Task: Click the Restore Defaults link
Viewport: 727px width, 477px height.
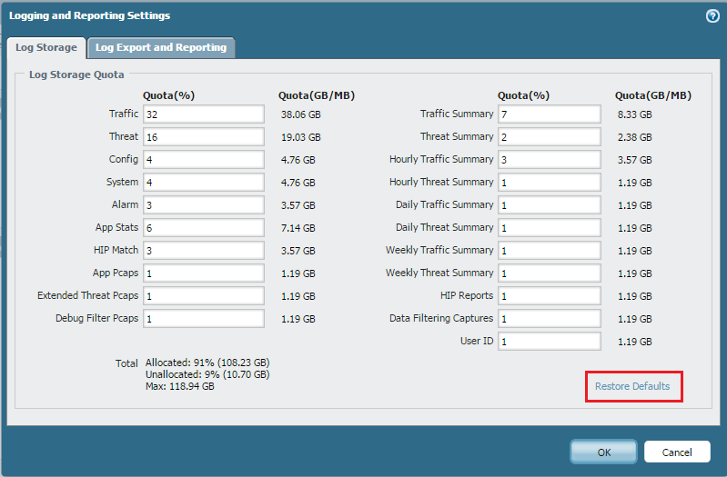Action: tap(632, 386)
